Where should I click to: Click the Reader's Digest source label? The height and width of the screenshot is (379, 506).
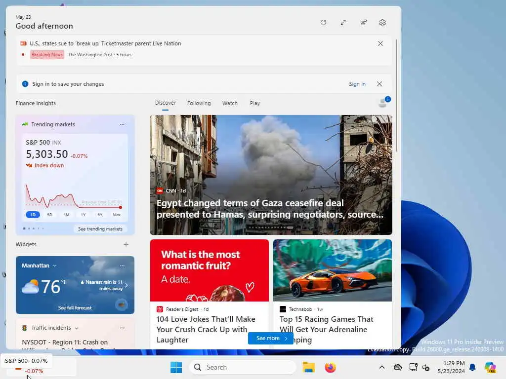point(182,309)
